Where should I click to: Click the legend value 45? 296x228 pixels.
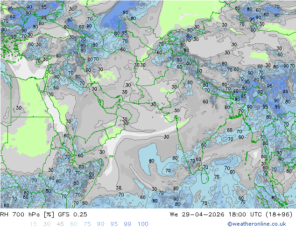point(60,224)
